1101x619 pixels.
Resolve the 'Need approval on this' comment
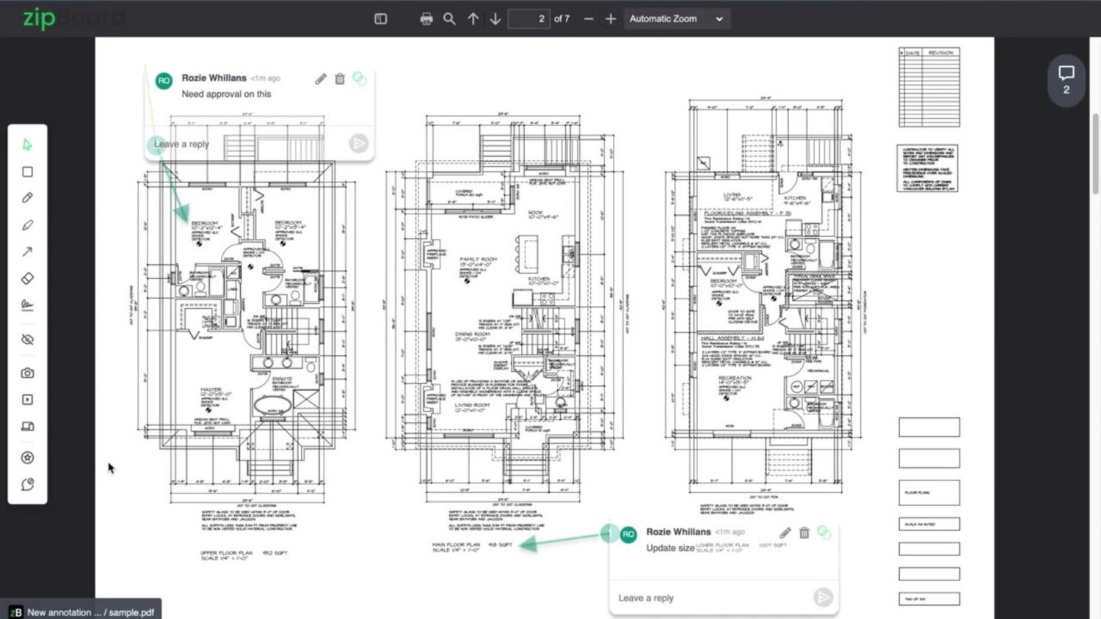pos(359,78)
